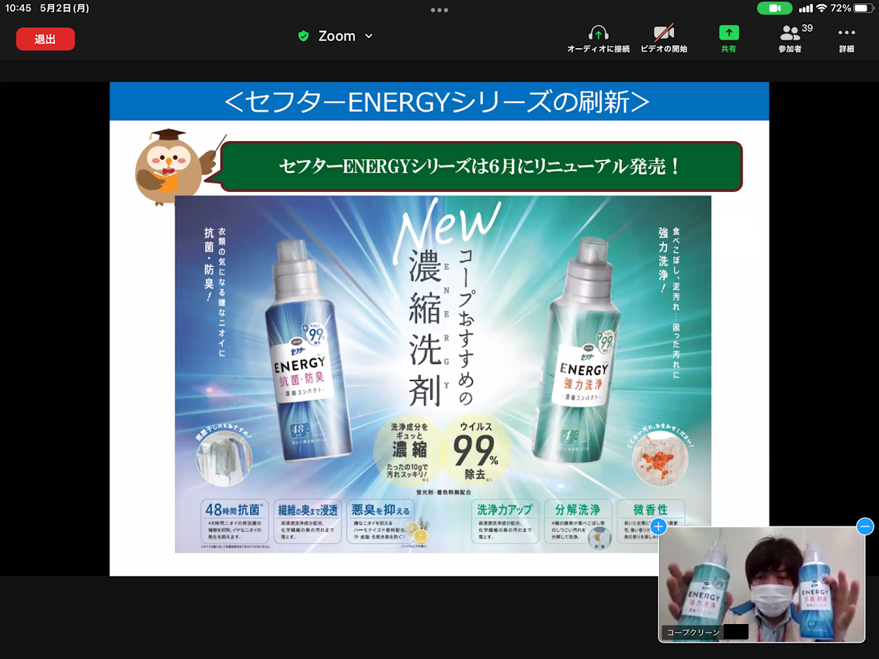Tap the 10:45 clock in status bar
The image size is (879, 659).
(18, 8)
